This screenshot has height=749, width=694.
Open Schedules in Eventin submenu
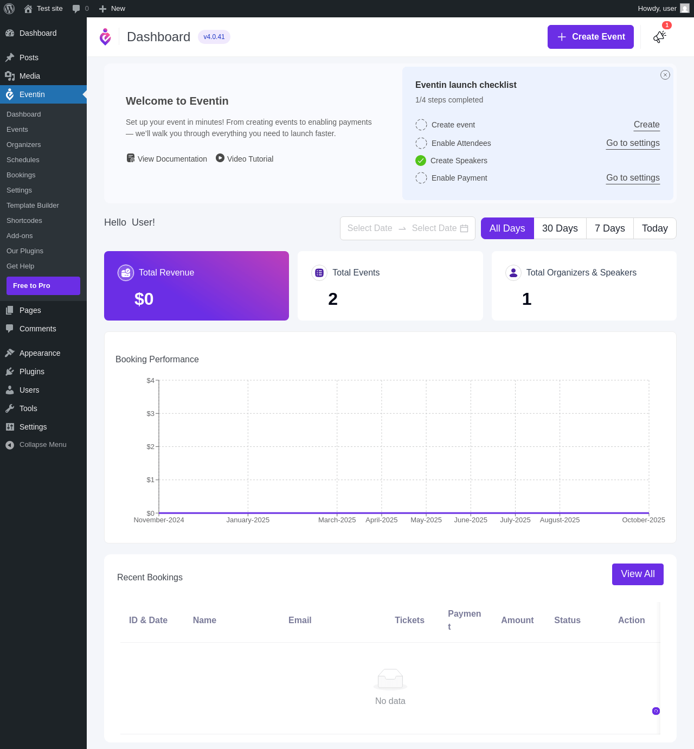click(x=23, y=160)
